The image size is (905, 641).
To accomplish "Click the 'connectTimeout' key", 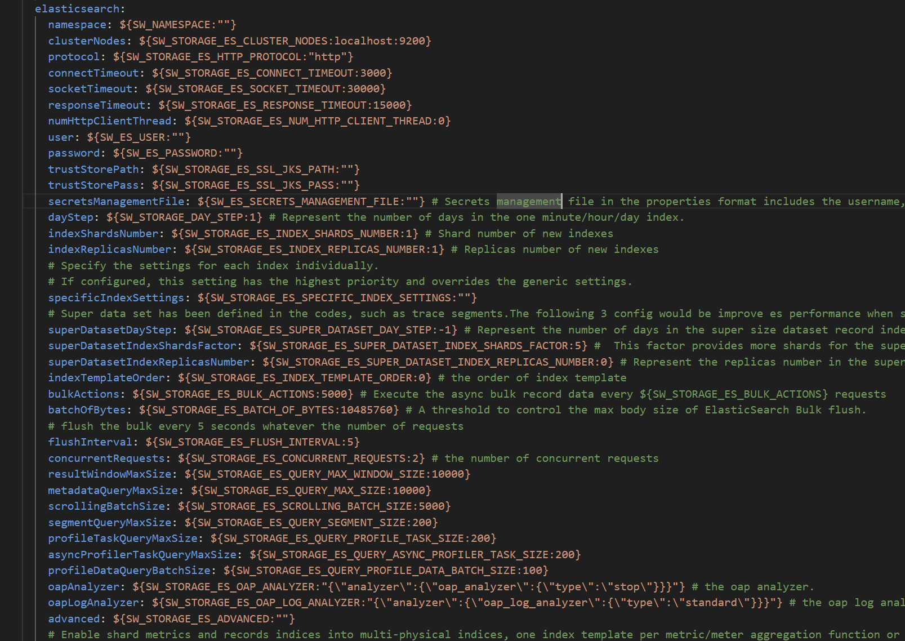I will (x=93, y=73).
